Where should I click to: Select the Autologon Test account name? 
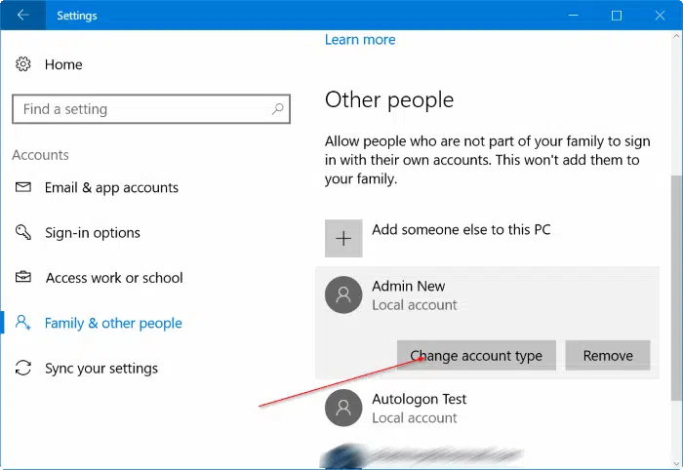pyautogui.click(x=419, y=399)
